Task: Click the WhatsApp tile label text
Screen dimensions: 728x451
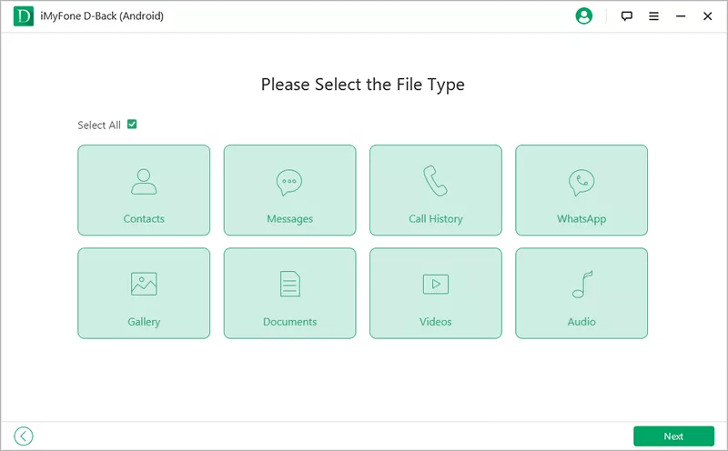Action: (581, 219)
